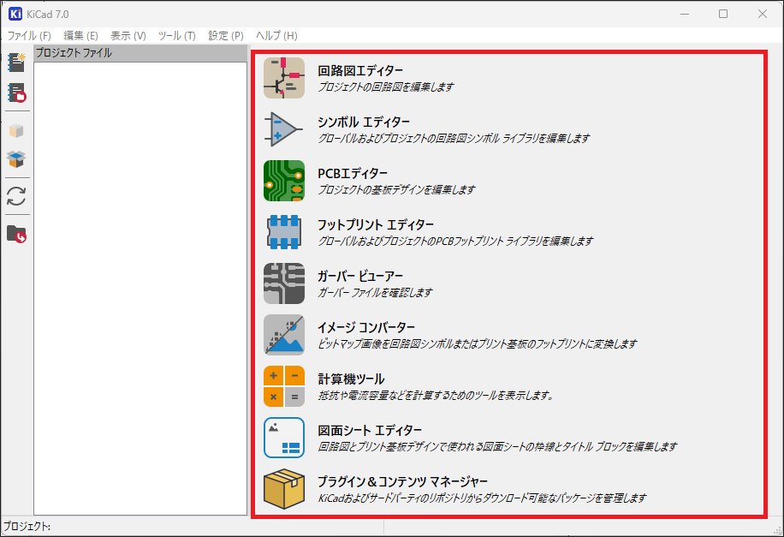Open the イメージ コンバーター icon
Image resolution: width=784 pixels, height=537 pixels.
284,335
